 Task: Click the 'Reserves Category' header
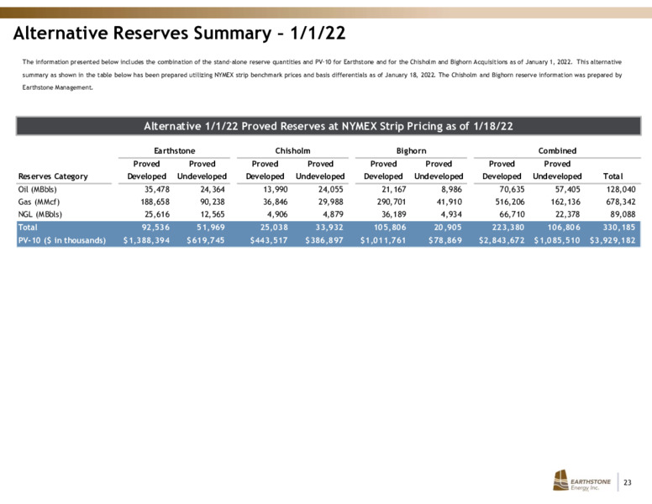tap(53, 176)
